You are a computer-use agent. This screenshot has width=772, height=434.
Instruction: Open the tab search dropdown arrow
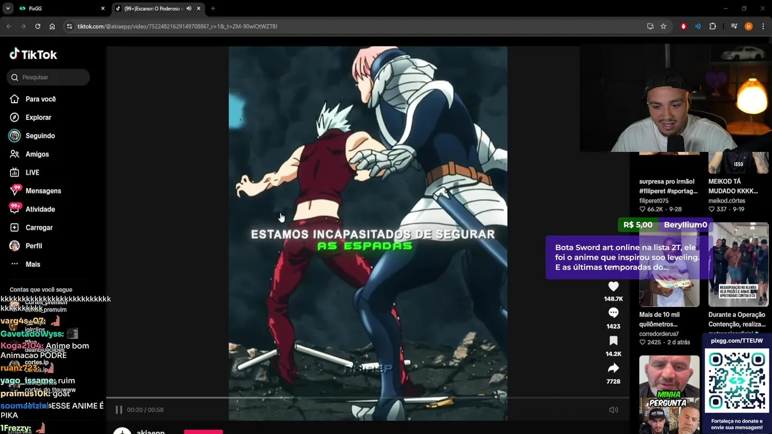[8, 8]
